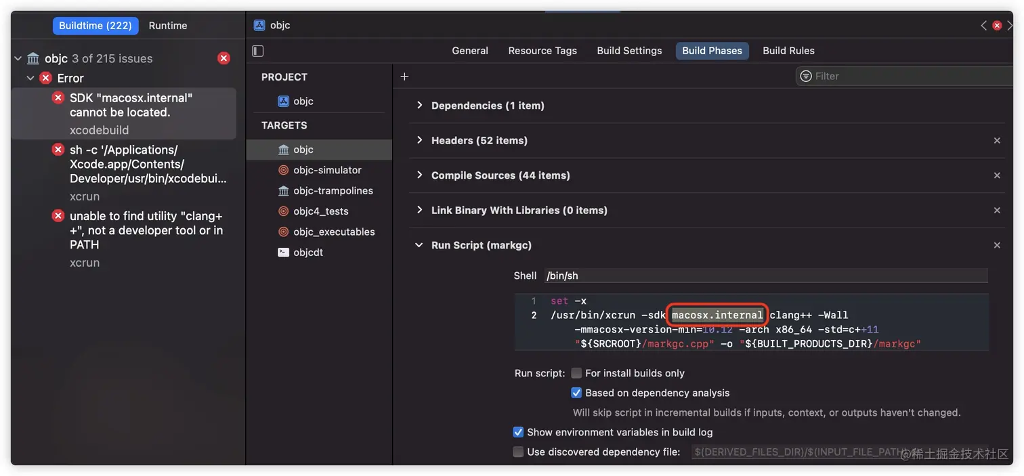Select the Buildtime (222) filter
1024x476 pixels.
(95, 26)
